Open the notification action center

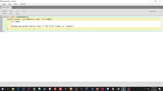pos(160,89)
